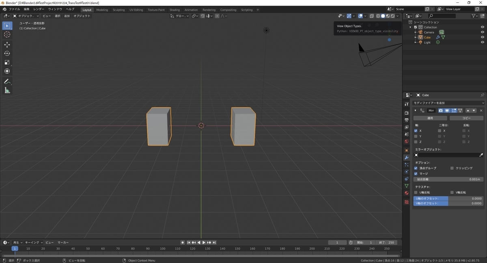487x263 pixels.
Task: Toggle the マージ checkbox
Action: 416,174
